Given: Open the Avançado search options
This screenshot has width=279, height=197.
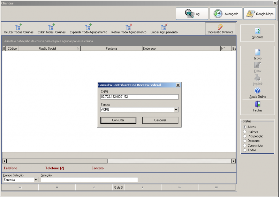Looking at the screenshot, I should click(x=226, y=14).
